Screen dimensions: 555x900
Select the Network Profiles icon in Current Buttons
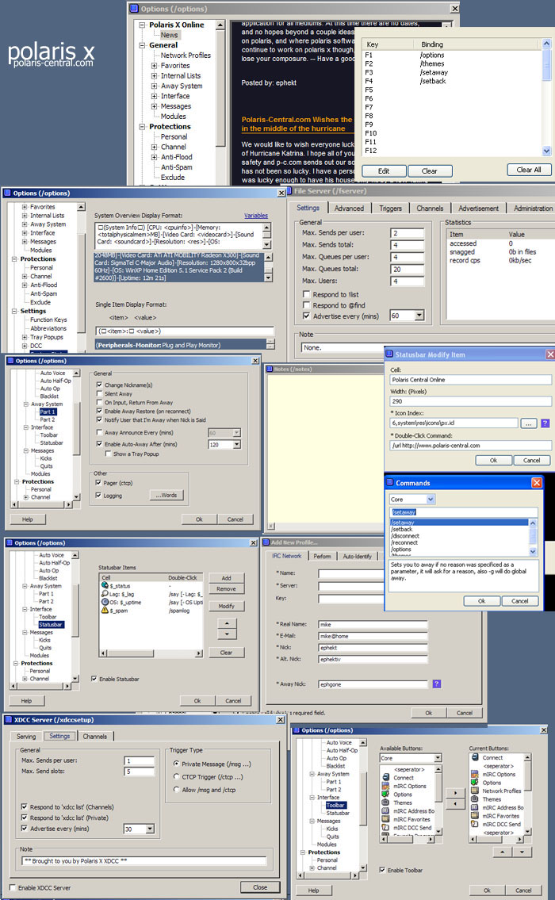click(x=475, y=791)
